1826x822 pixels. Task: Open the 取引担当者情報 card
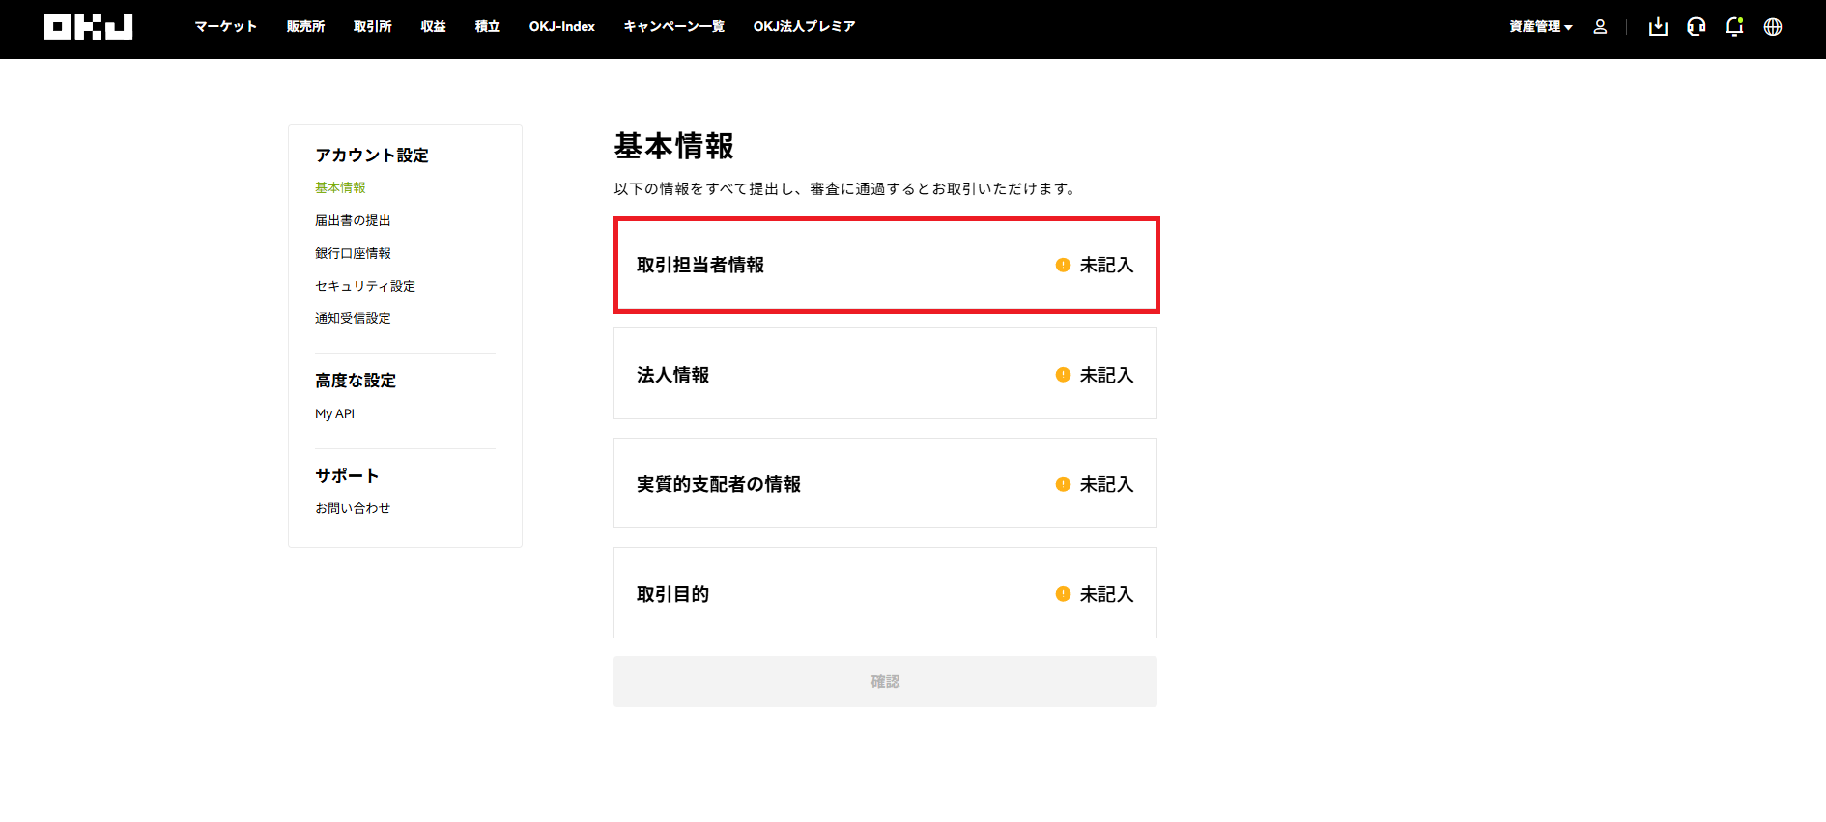(886, 265)
